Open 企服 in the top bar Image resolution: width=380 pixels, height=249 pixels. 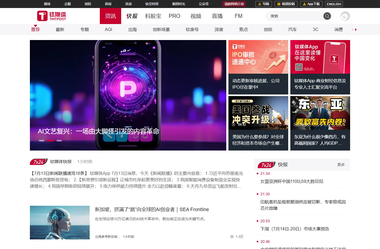(68, 4)
